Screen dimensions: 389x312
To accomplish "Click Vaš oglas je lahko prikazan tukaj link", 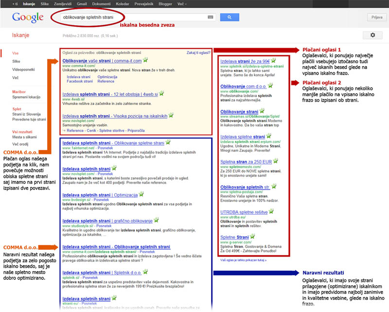I will [244, 260].
